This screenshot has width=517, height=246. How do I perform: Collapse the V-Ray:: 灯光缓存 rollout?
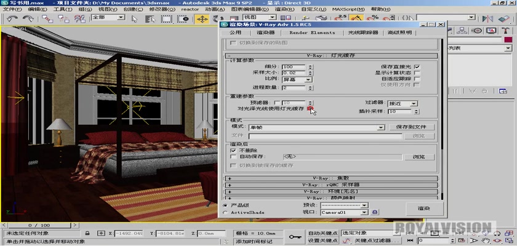tap(332, 55)
